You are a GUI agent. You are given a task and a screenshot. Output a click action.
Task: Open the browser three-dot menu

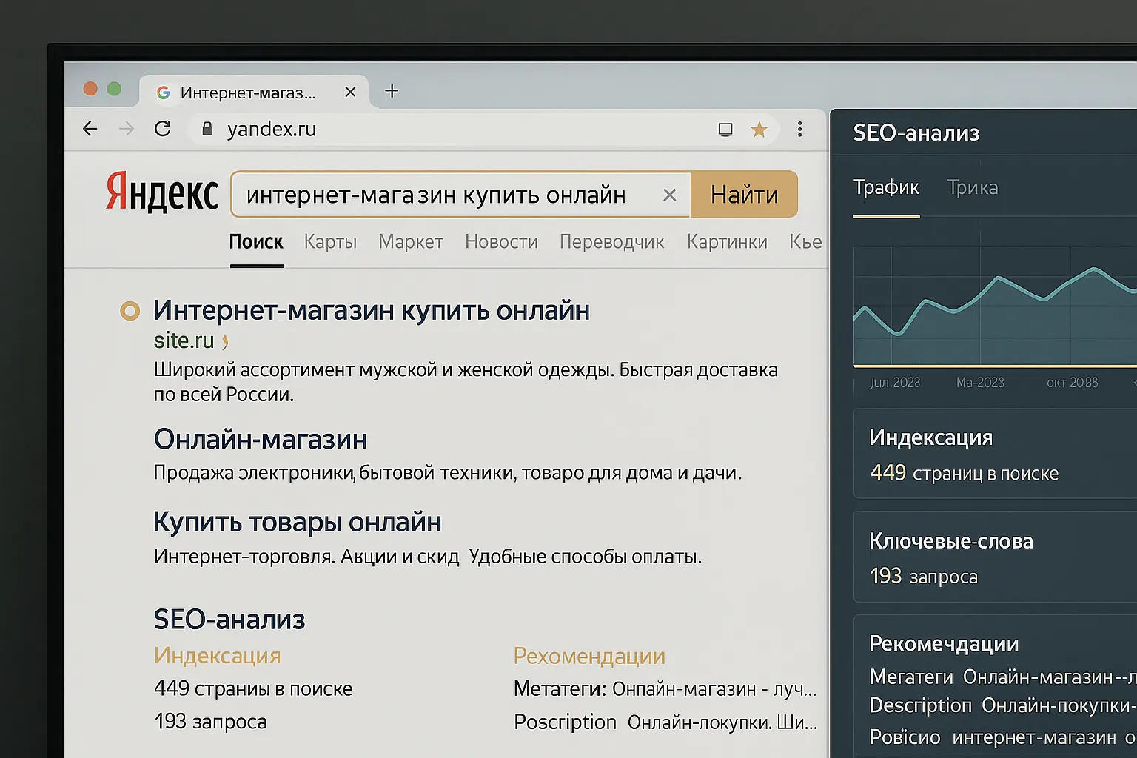coord(799,130)
